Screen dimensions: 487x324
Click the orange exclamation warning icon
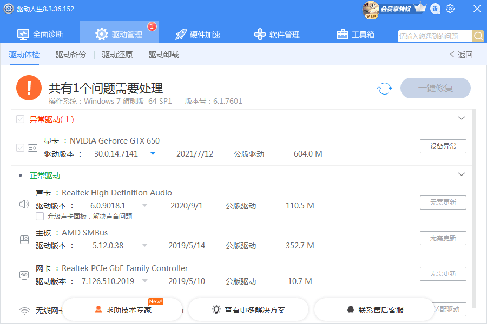pos(29,88)
